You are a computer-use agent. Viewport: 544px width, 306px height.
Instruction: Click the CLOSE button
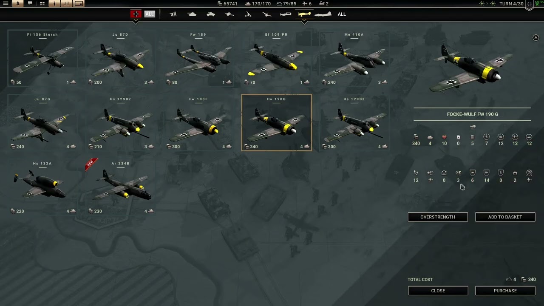pyautogui.click(x=438, y=291)
